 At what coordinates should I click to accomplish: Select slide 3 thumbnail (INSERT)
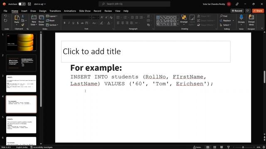(21, 84)
